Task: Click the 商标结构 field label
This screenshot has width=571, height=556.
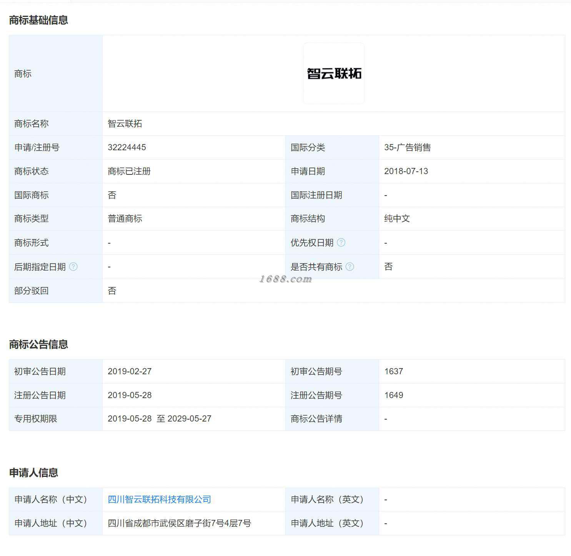Action: click(x=308, y=218)
